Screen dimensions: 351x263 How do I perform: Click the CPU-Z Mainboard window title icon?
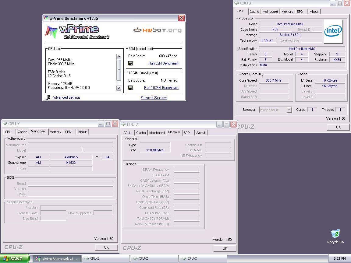click(x=5, y=124)
